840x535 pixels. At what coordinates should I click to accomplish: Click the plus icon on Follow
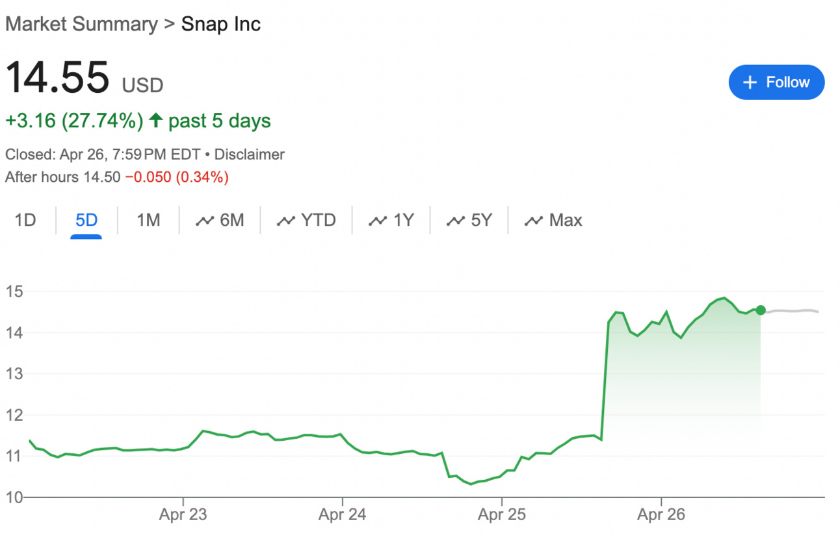coord(750,82)
